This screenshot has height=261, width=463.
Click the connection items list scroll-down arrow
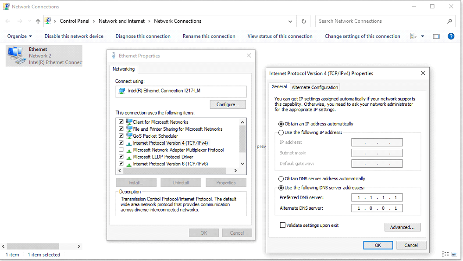242,164
